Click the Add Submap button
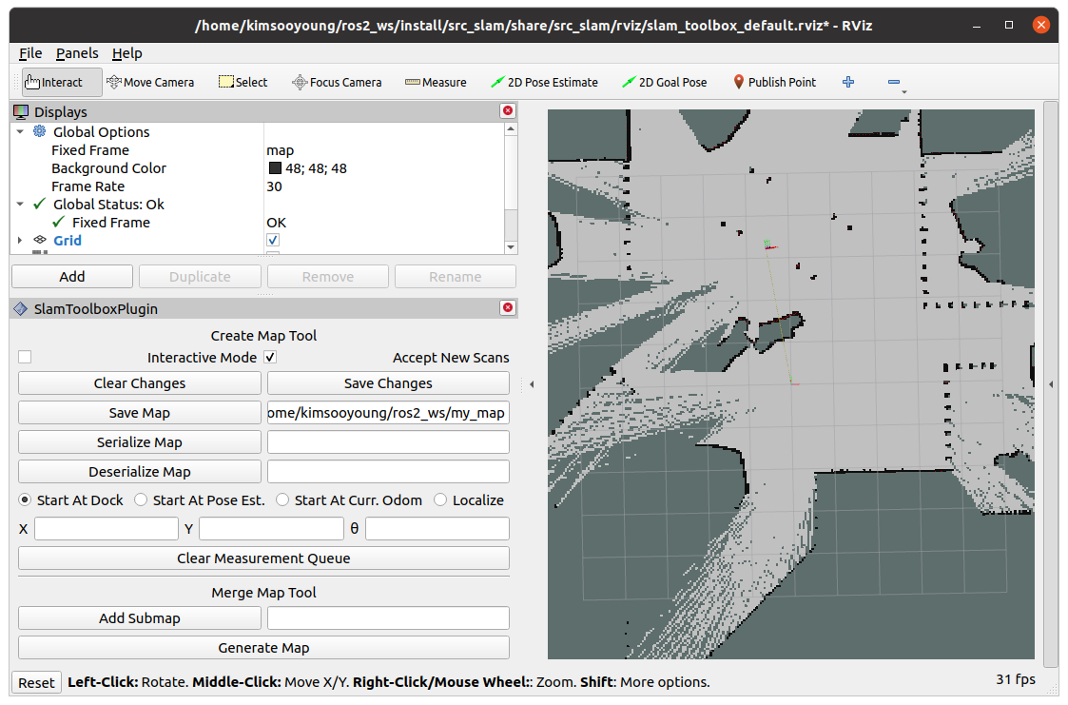Viewport: 1068px width, 705px height. [140, 617]
